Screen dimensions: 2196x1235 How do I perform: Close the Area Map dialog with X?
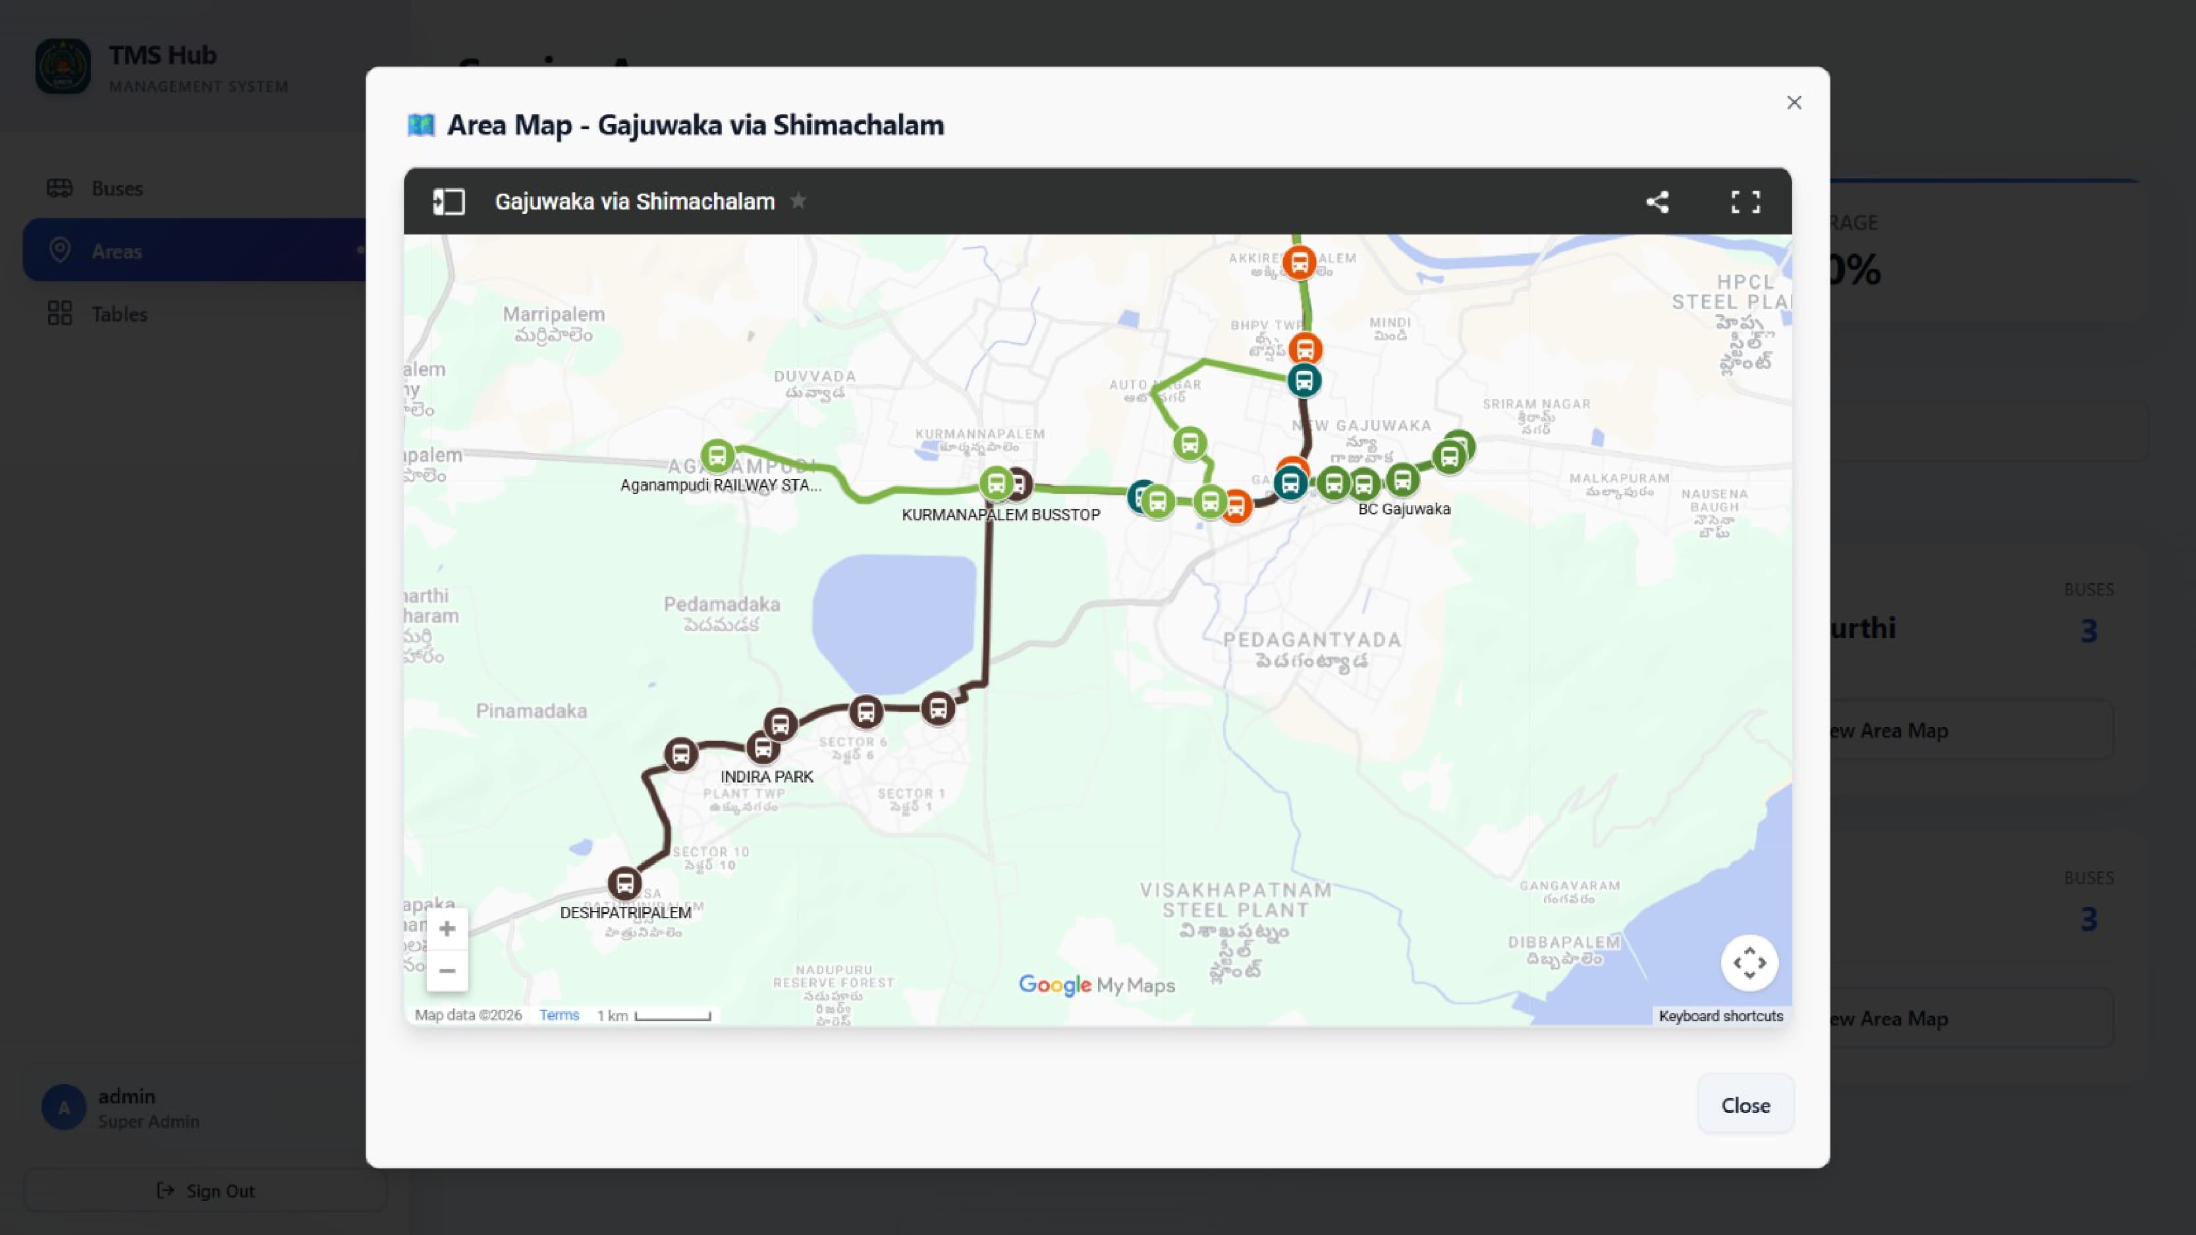[x=1794, y=103]
